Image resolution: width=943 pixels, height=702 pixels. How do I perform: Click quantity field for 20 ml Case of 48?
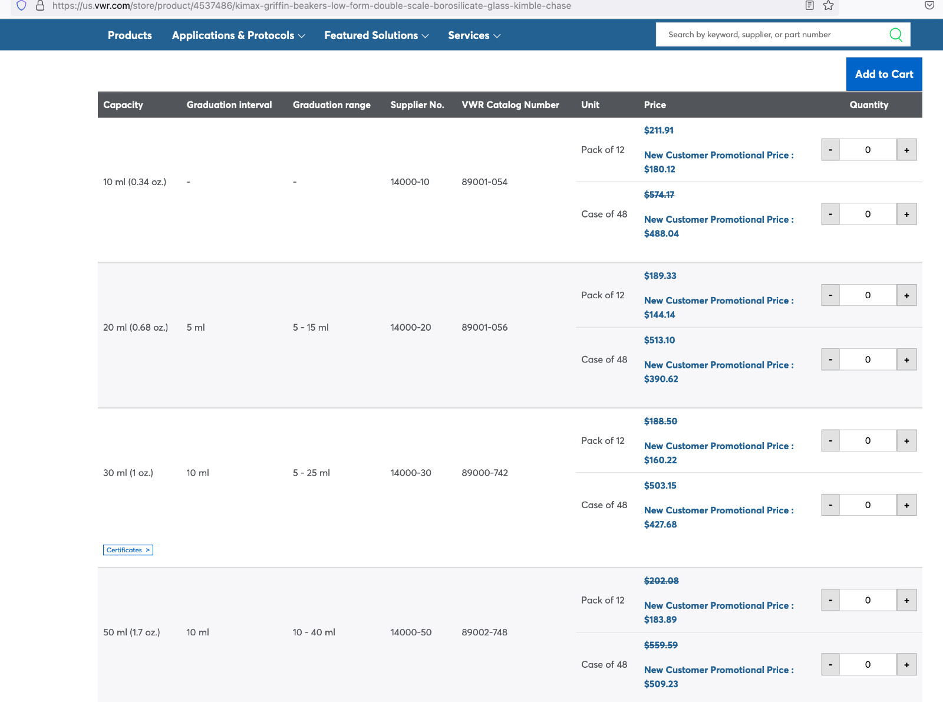pos(868,360)
